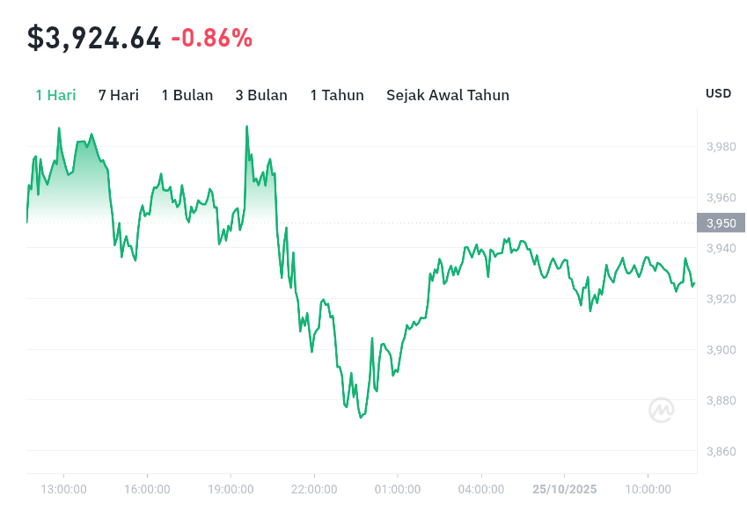Open the 1 Bulan chart range
This screenshot has height=518, width=747.
187,95
